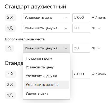Choose the highlighted Уменьшить цену на option
This screenshot has width=109, height=103.
tap(46, 85)
